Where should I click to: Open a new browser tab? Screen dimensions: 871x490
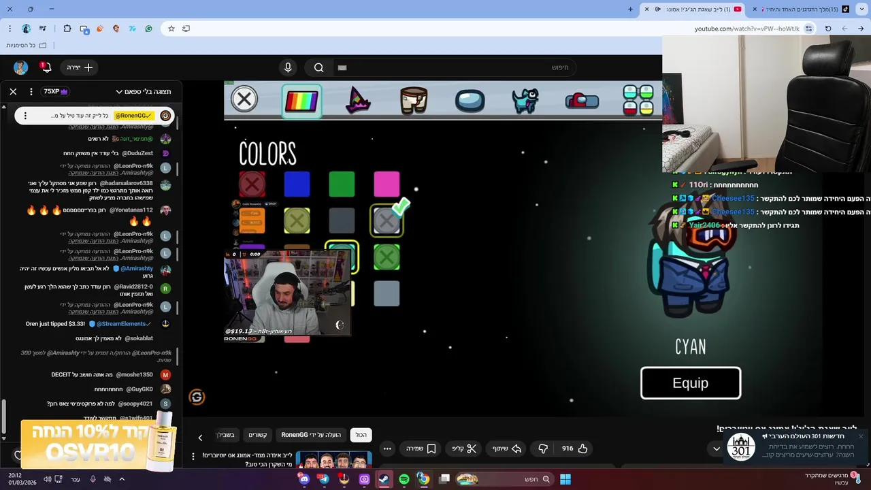pyautogui.click(x=630, y=9)
